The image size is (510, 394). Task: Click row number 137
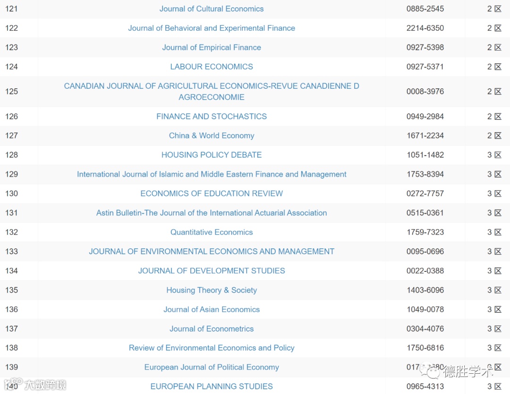(x=11, y=329)
